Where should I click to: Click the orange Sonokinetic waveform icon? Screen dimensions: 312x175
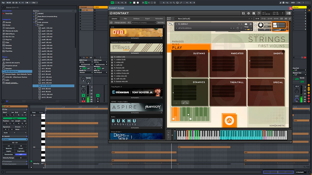tap(229, 121)
